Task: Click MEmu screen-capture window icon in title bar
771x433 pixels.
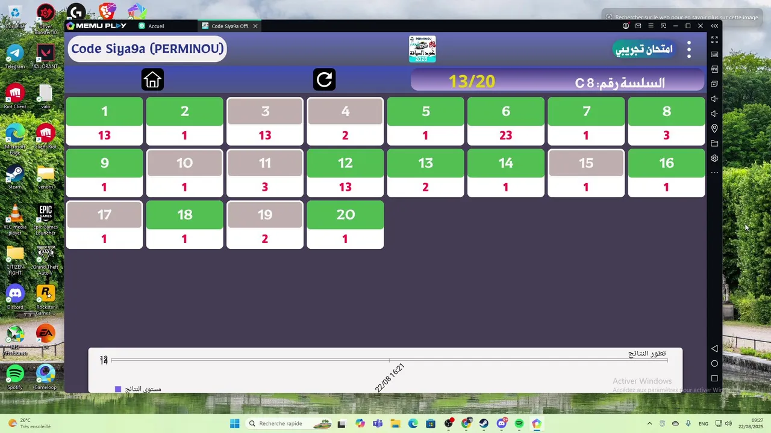Action: pyautogui.click(x=663, y=26)
